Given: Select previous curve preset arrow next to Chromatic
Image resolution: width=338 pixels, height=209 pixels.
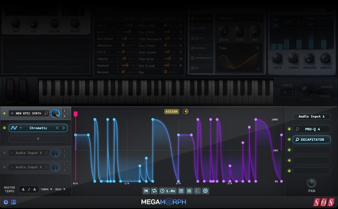Looking at the screenshot, I should coord(57,128).
